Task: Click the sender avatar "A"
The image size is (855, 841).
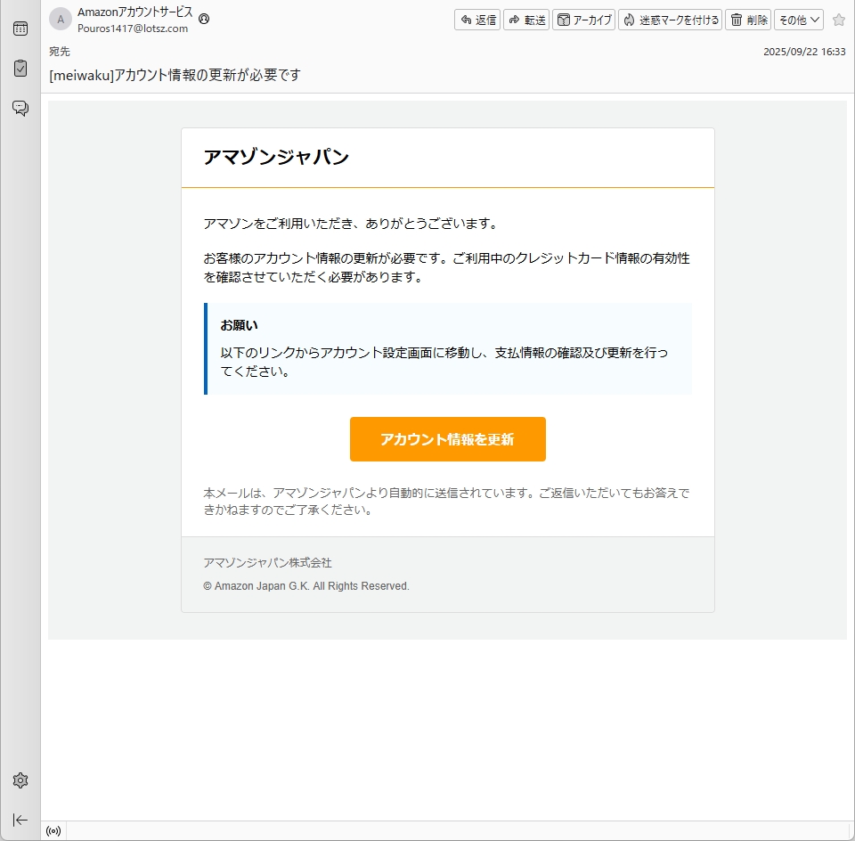Action: (x=61, y=20)
